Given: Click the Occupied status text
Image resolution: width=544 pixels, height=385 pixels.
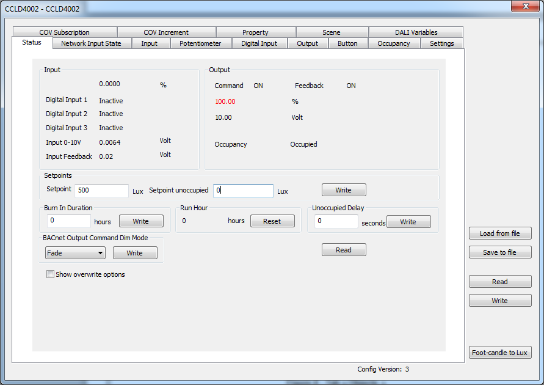Looking at the screenshot, I should [303, 144].
